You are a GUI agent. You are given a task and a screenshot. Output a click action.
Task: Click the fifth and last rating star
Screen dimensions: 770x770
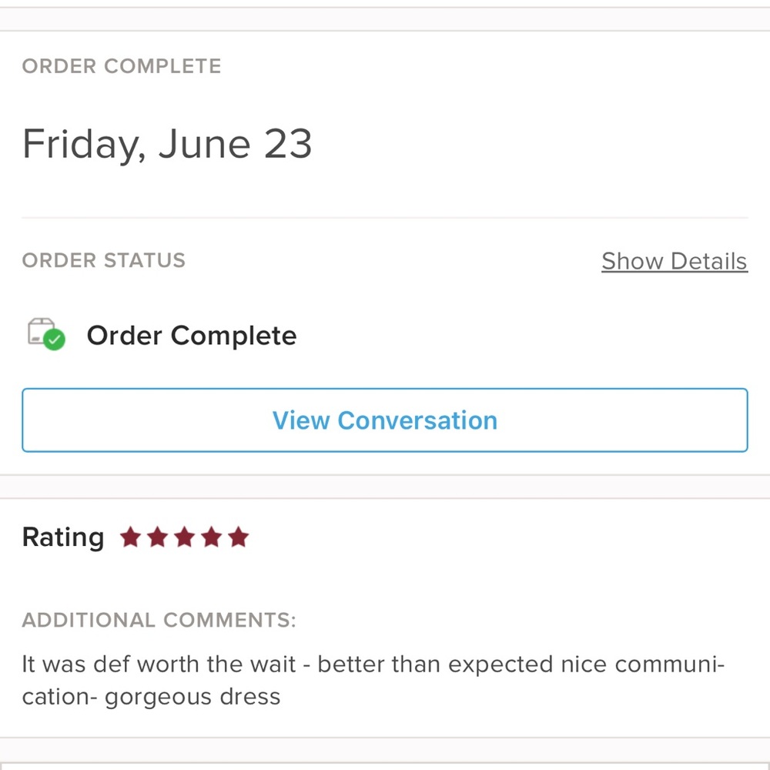click(x=239, y=537)
